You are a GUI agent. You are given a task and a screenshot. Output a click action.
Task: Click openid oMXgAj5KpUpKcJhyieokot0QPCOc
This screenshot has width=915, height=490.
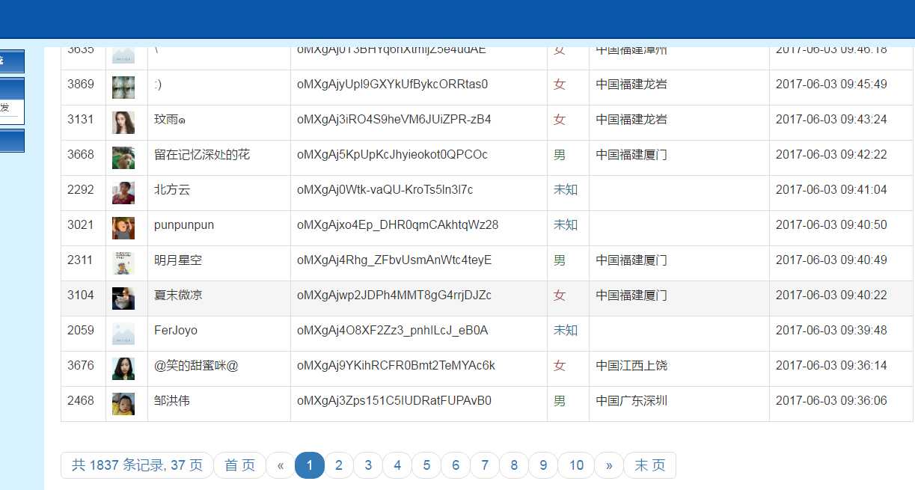coord(392,154)
